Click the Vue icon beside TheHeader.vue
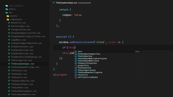The width and height of the screenshot is (173, 97). coord(9,74)
